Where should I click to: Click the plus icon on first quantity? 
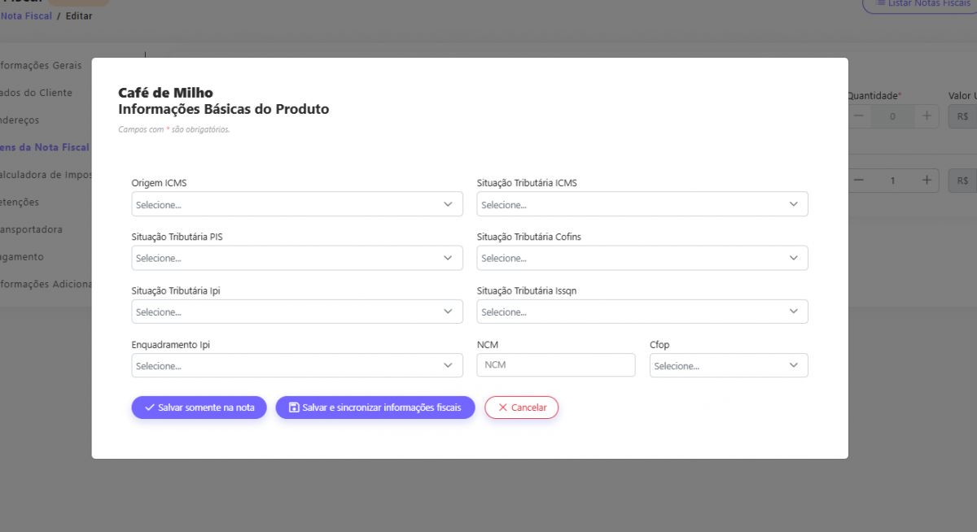coord(926,116)
